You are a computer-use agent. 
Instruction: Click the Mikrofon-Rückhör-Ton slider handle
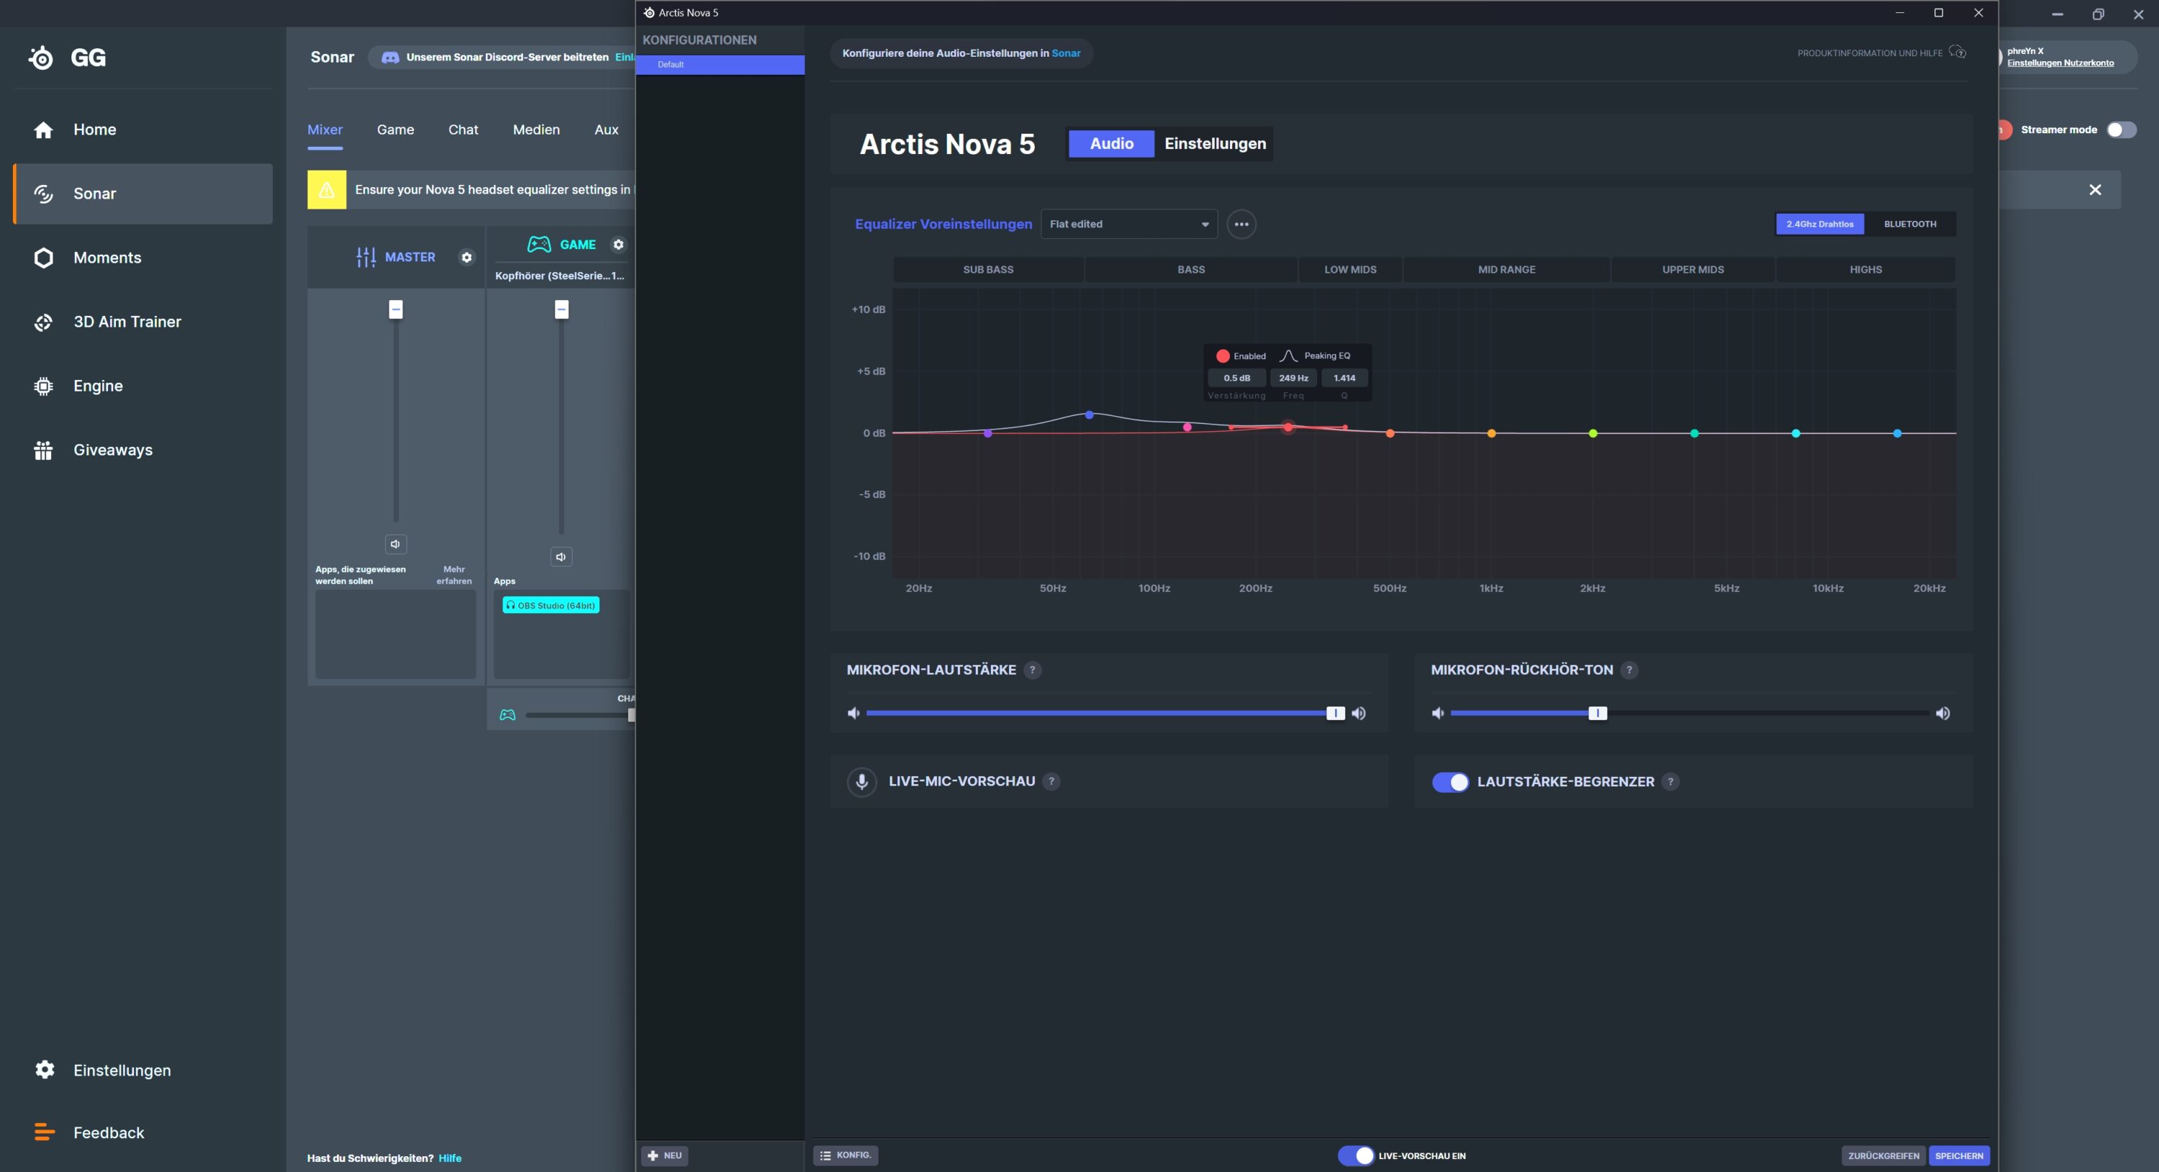(1598, 713)
